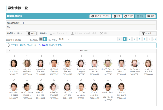Click photo of student 20200094
Image resolution: width=163 pixels, height=110 pixels.
point(94,63)
